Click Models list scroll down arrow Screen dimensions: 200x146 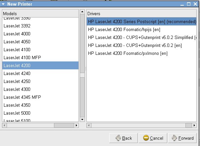click(x=82, y=119)
